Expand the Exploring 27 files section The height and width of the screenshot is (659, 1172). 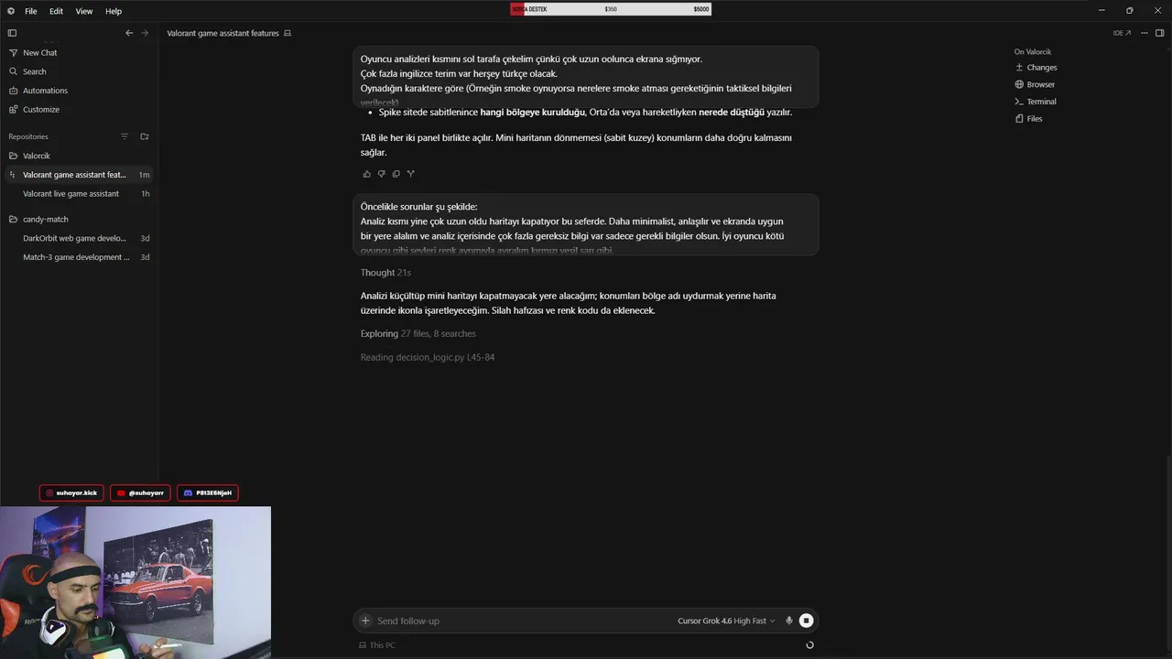coord(418,334)
